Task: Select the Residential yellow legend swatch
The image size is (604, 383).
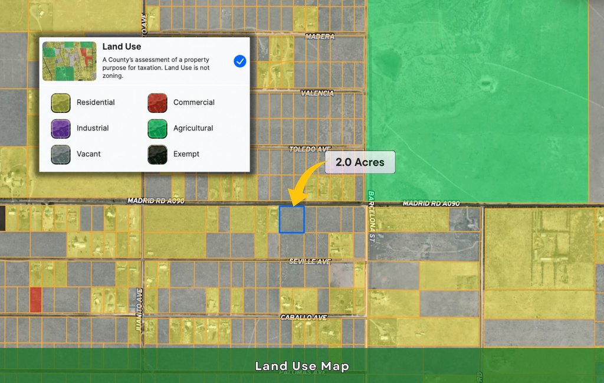Action: (x=61, y=103)
